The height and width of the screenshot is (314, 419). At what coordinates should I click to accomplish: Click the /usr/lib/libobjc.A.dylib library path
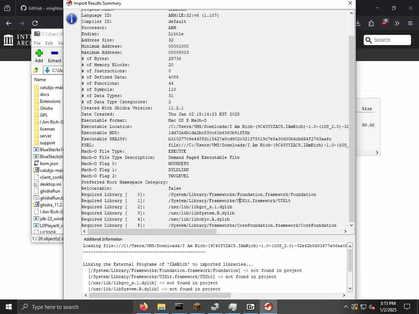coord(199,219)
